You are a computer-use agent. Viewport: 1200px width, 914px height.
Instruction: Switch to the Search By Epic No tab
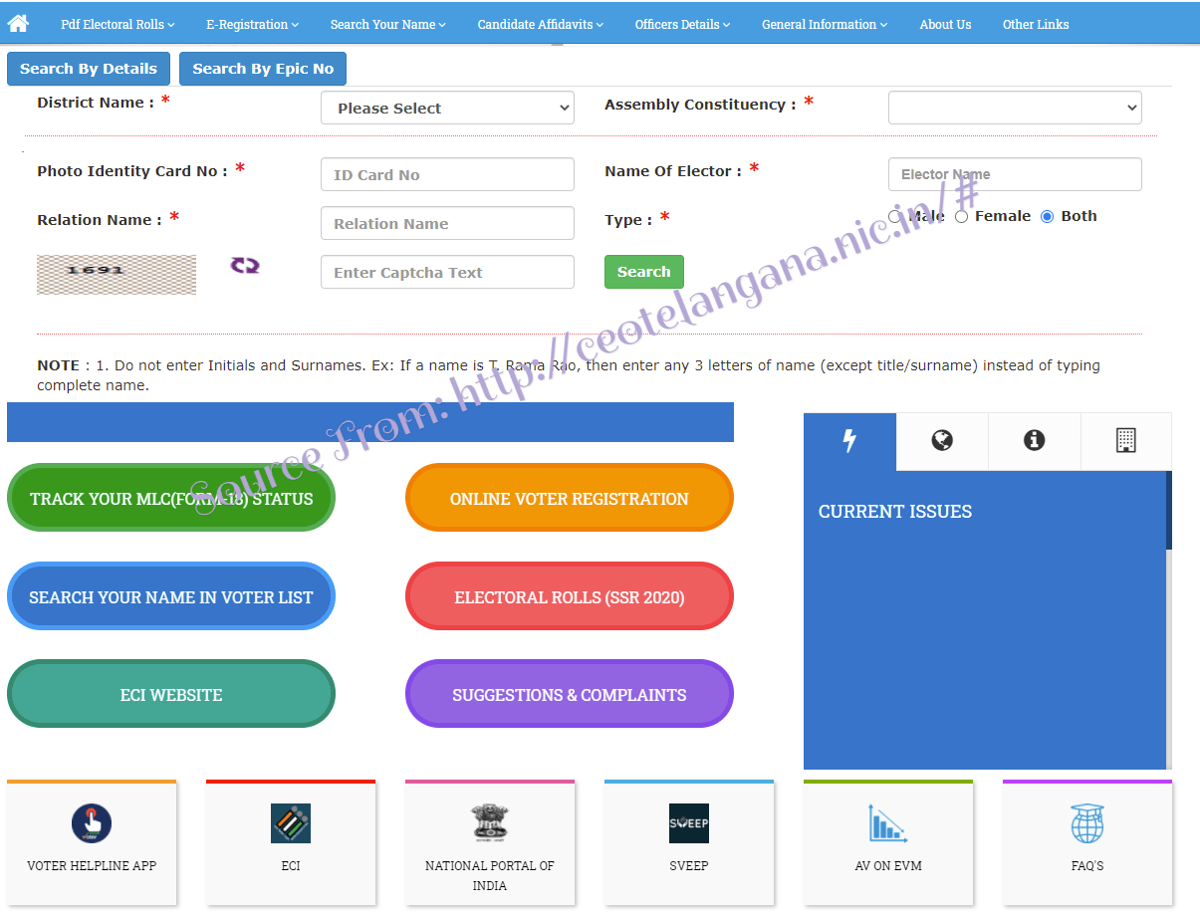262,69
